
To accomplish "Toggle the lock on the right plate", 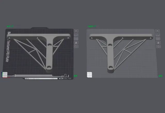I will [x=158, y=42].
